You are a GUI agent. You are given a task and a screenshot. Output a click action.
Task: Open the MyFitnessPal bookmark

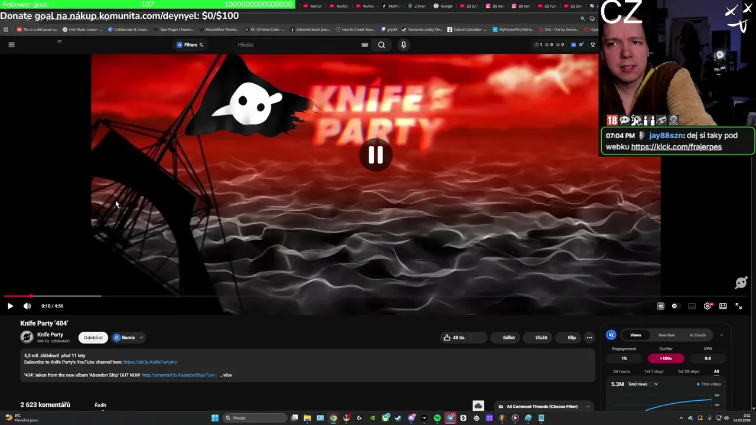513,29
